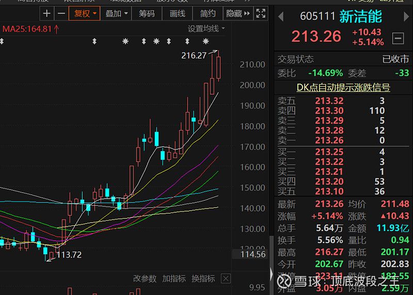Click stock name 新洁能
This screenshot has width=413, height=295.
360,17
